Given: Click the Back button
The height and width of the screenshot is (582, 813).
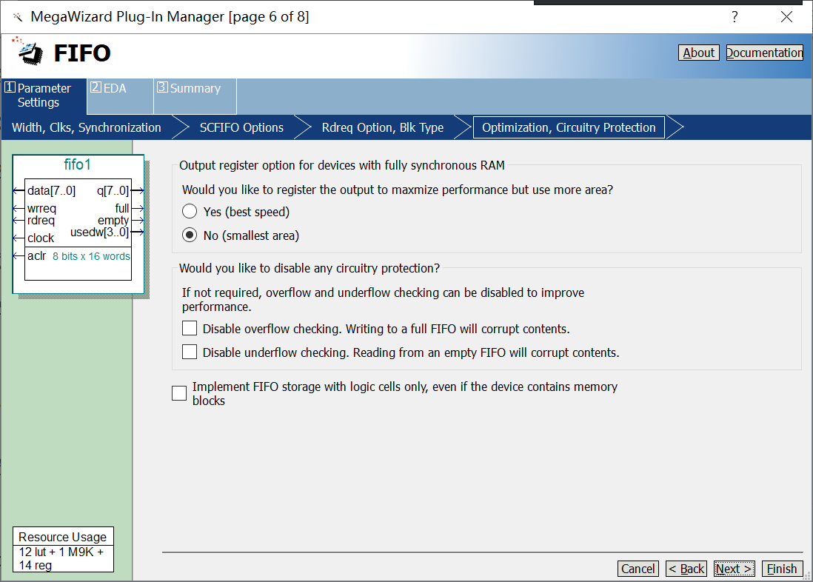Looking at the screenshot, I should (x=686, y=569).
